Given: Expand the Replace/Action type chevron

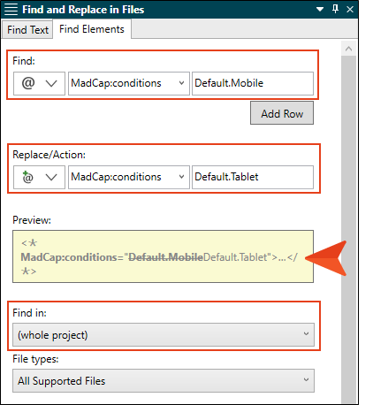Looking at the screenshot, I should click(x=51, y=177).
